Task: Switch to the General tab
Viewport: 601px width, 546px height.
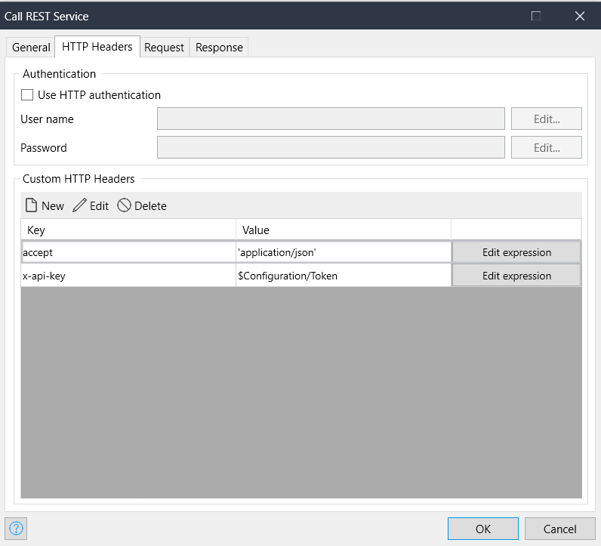Action: point(31,47)
